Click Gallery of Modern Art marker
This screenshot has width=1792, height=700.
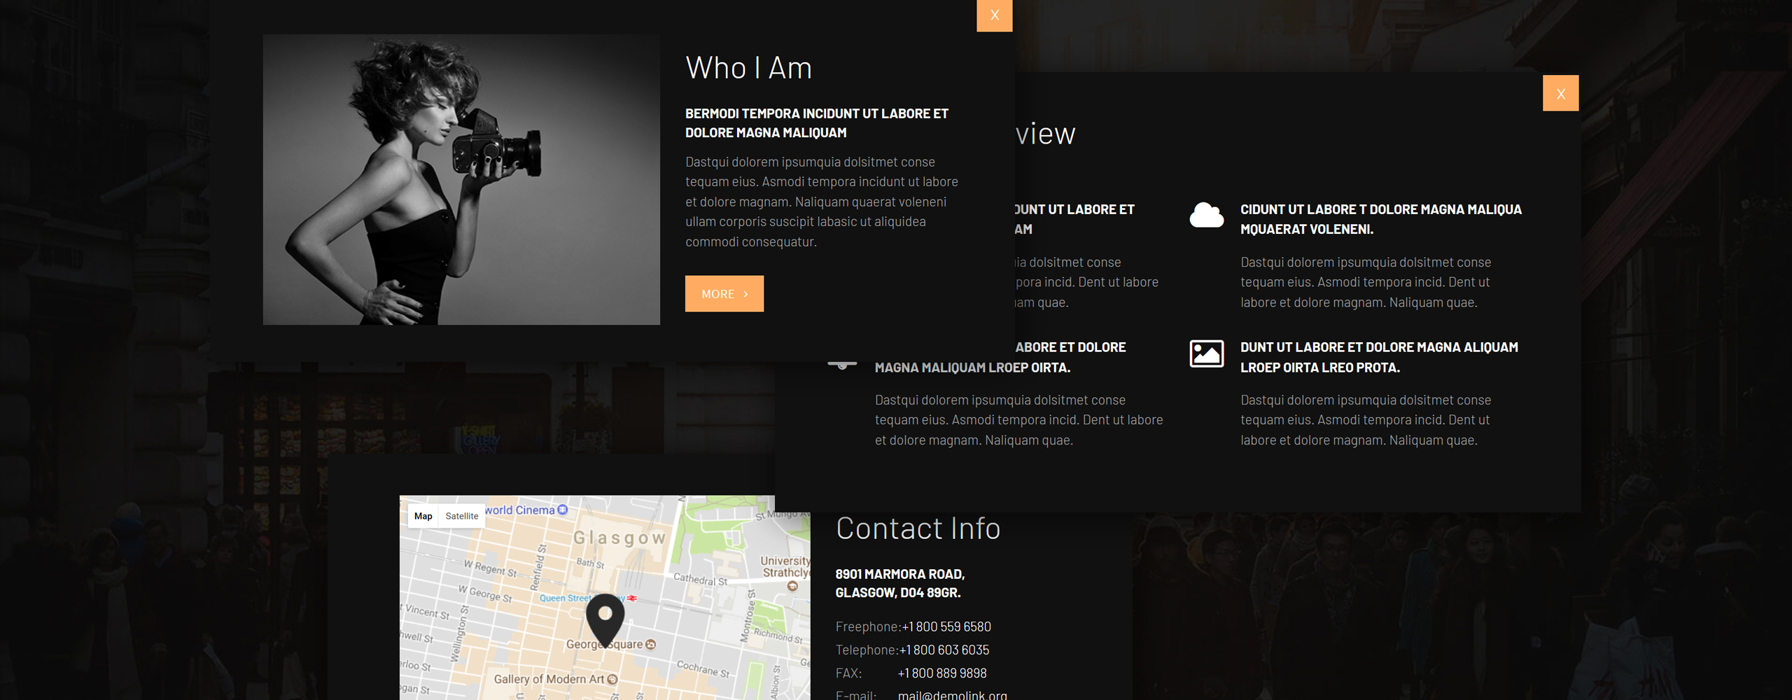click(x=612, y=679)
